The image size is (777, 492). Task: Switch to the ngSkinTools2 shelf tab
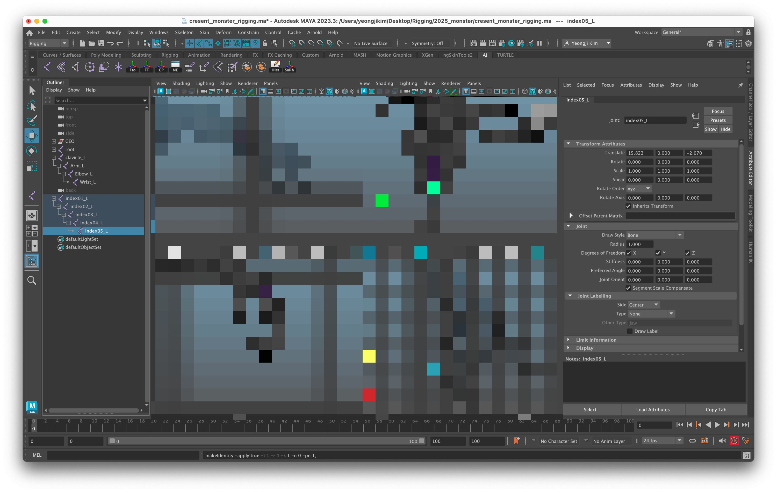[x=458, y=55]
